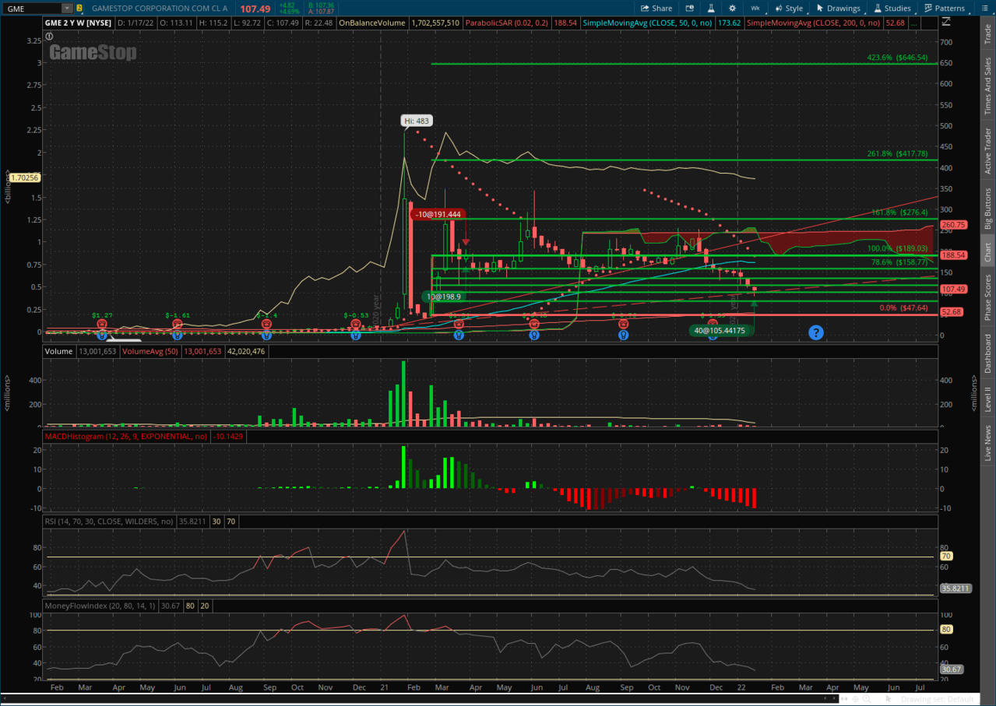This screenshot has height=706, width=996.
Task: Click the Share icon button
Action: 656,9
